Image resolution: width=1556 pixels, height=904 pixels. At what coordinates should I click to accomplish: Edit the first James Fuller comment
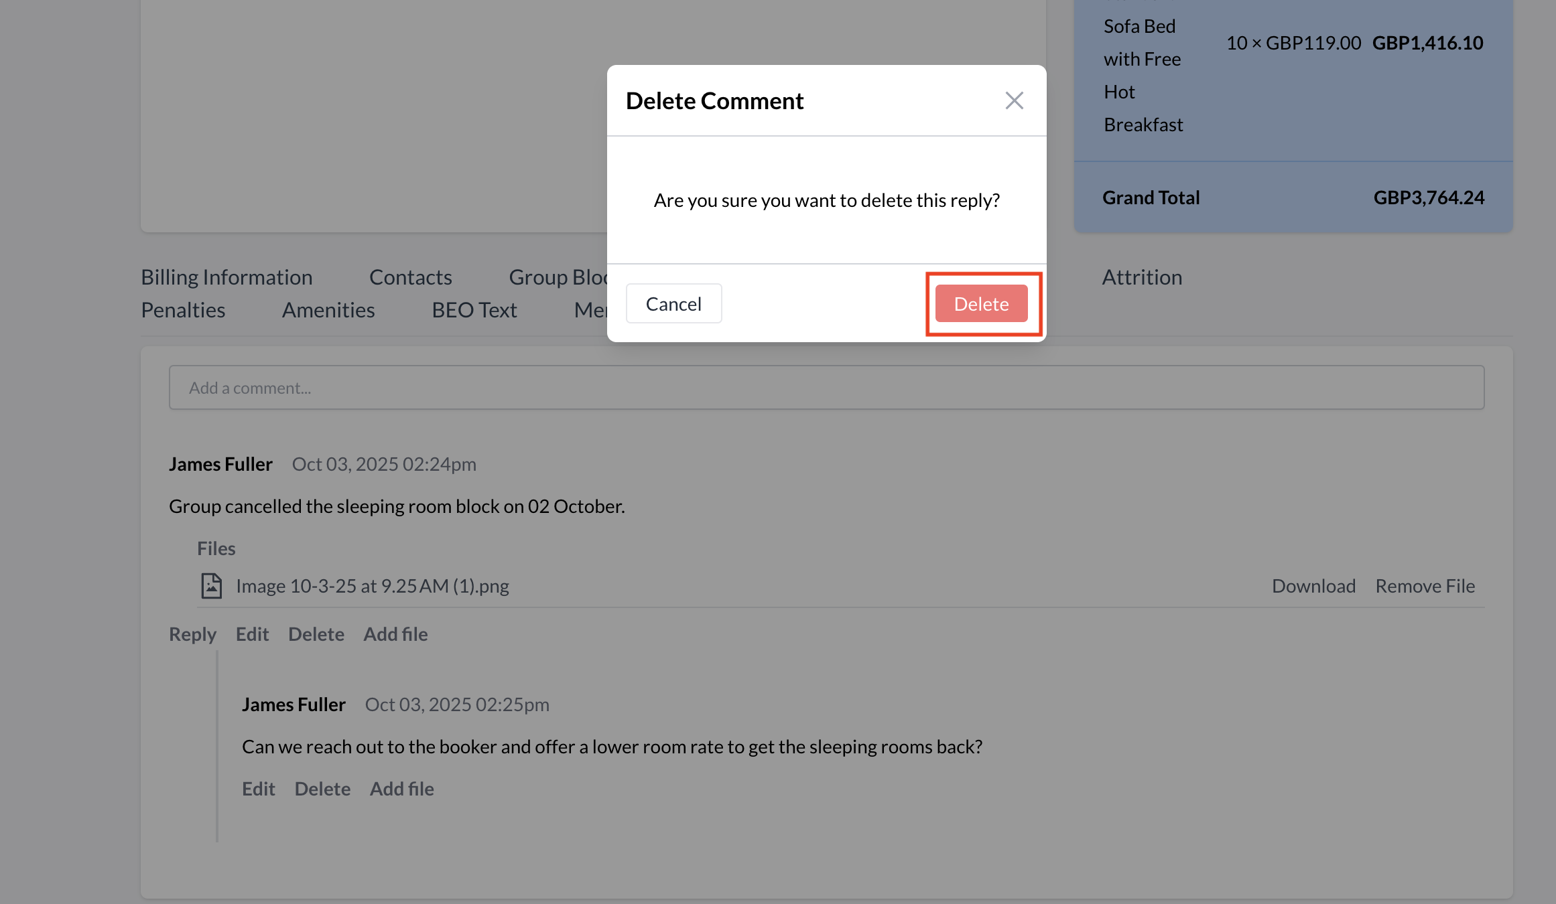pos(252,634)
